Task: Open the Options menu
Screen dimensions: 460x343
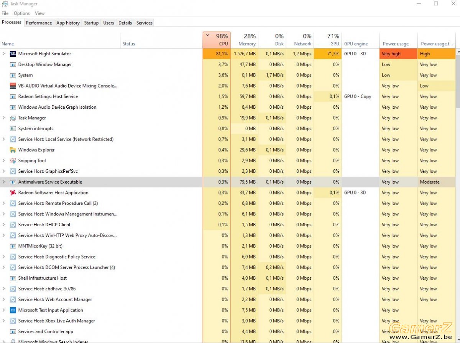Action: (22, 13)
